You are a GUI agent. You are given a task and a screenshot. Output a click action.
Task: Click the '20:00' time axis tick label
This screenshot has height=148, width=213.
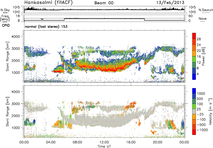157,142
